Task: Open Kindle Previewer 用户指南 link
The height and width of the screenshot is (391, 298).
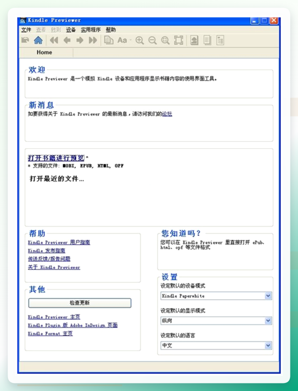Action: tap(59, 242)
